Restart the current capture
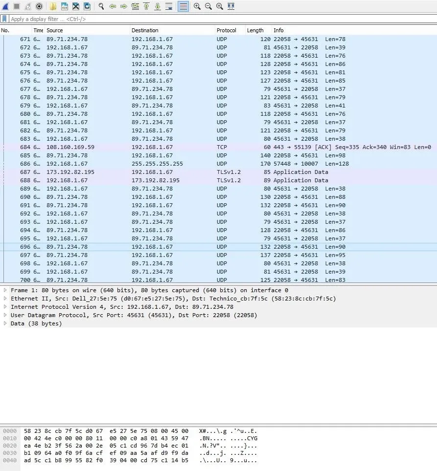437x471 pixels. [28, 6]
